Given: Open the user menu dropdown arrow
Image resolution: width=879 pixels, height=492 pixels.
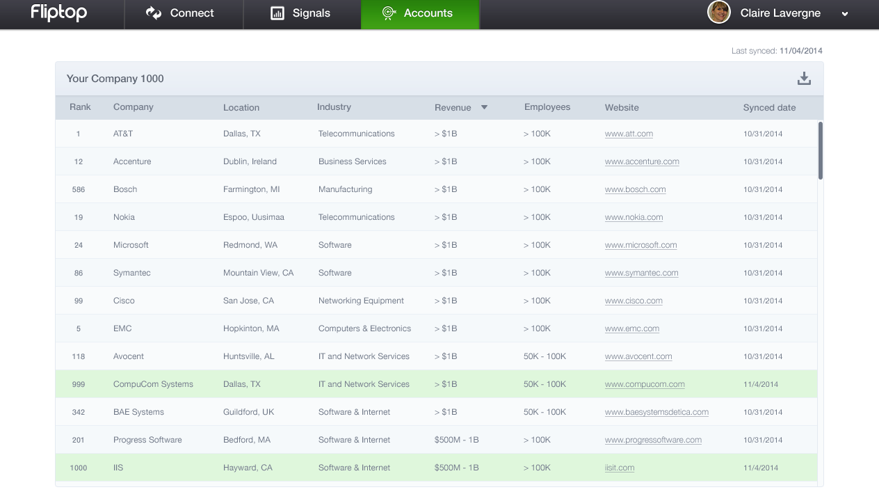Looking at the screenshot, I should point(845,14).
